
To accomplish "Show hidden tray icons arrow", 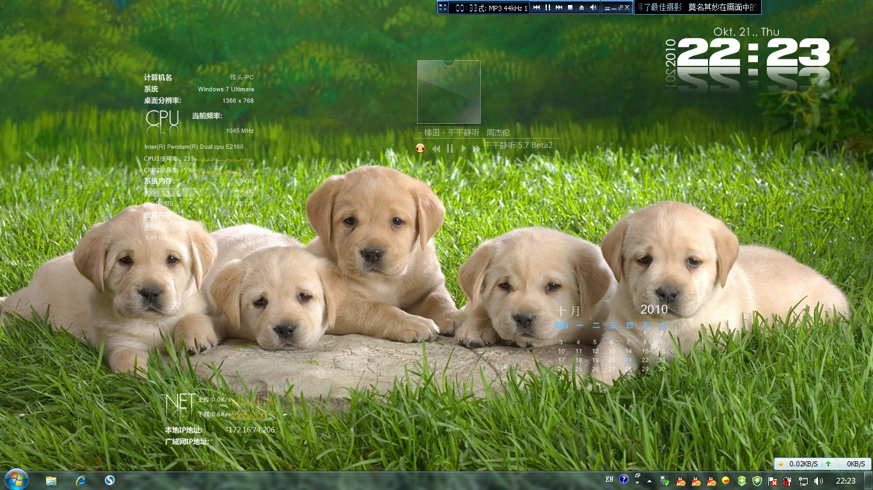I will click(650, 481).
